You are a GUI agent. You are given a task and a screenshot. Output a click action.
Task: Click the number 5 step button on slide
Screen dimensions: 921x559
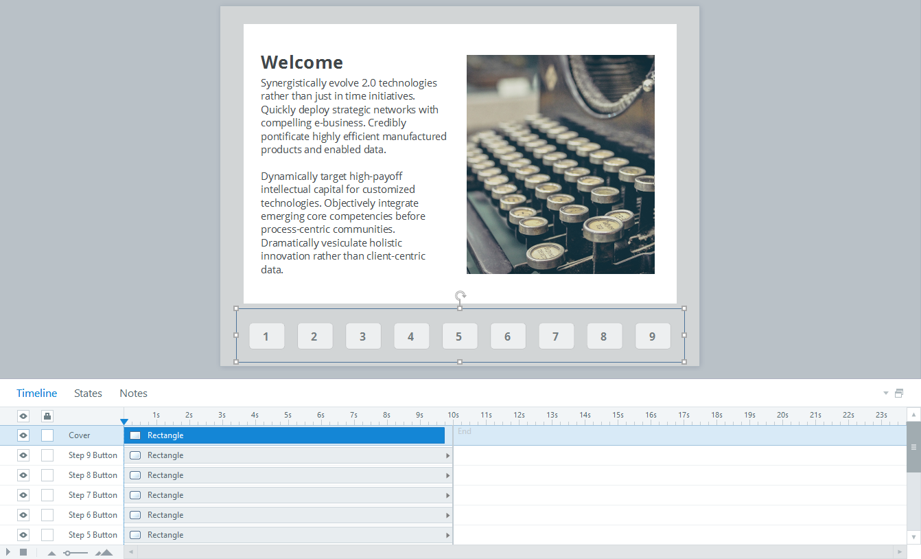(x=459, y=336)
